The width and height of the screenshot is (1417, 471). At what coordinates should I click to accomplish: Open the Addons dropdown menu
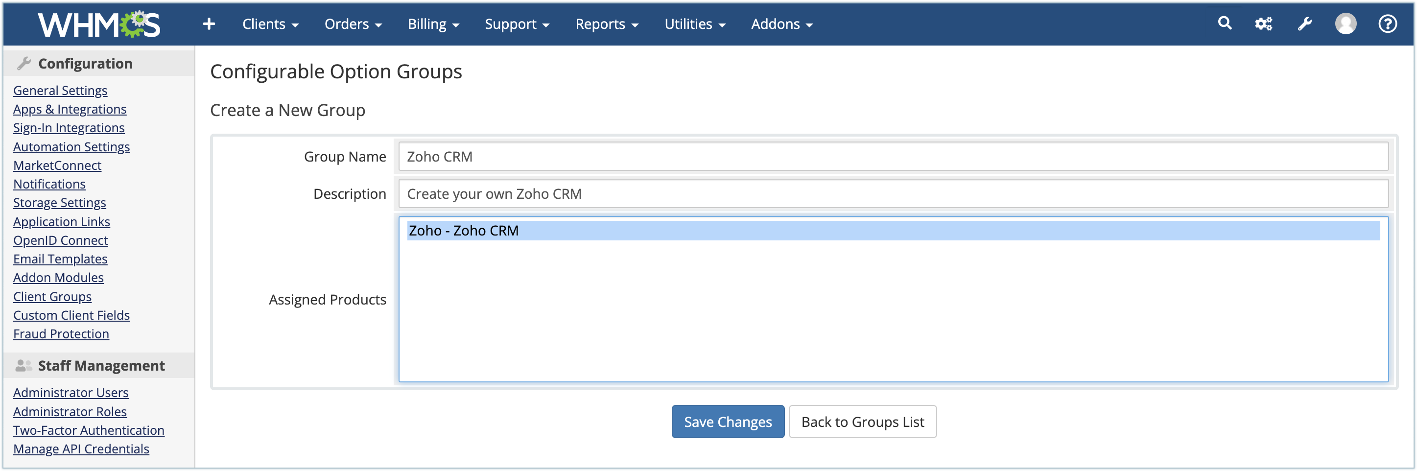click(x=781, y=24)
